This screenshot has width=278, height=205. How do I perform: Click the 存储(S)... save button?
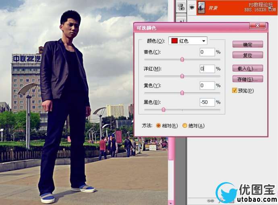click(x=248, y=79)
